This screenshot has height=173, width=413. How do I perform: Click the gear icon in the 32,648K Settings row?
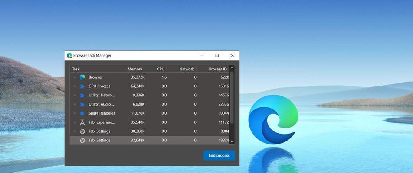[x=82, y=140]
